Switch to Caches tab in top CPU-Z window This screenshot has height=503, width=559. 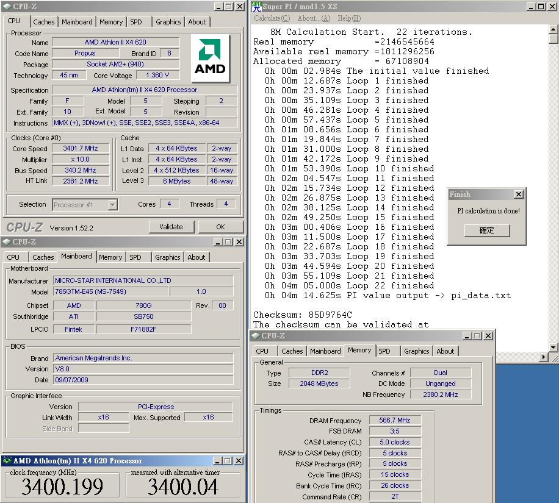(43, 22)
